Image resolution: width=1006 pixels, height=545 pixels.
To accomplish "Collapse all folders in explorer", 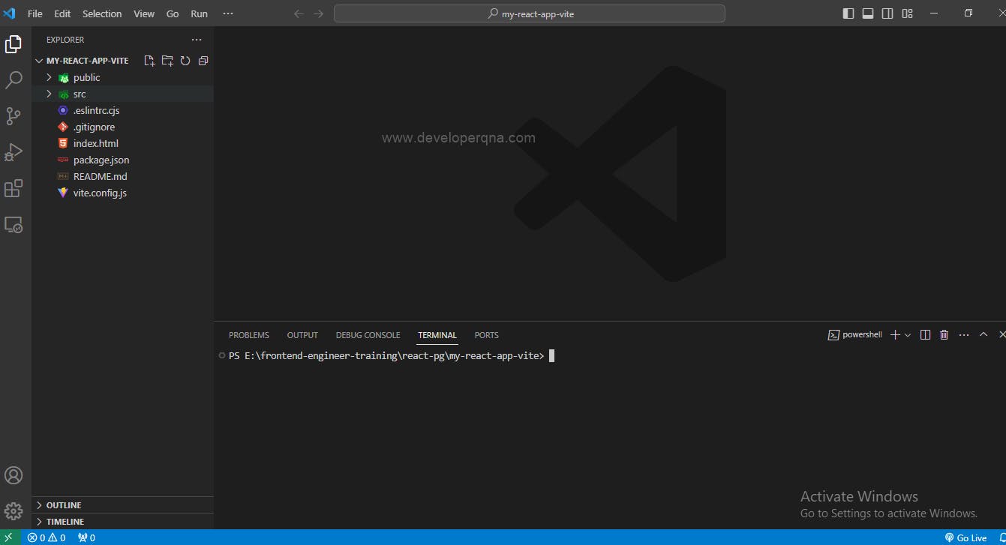I will (x=203, y=61).
